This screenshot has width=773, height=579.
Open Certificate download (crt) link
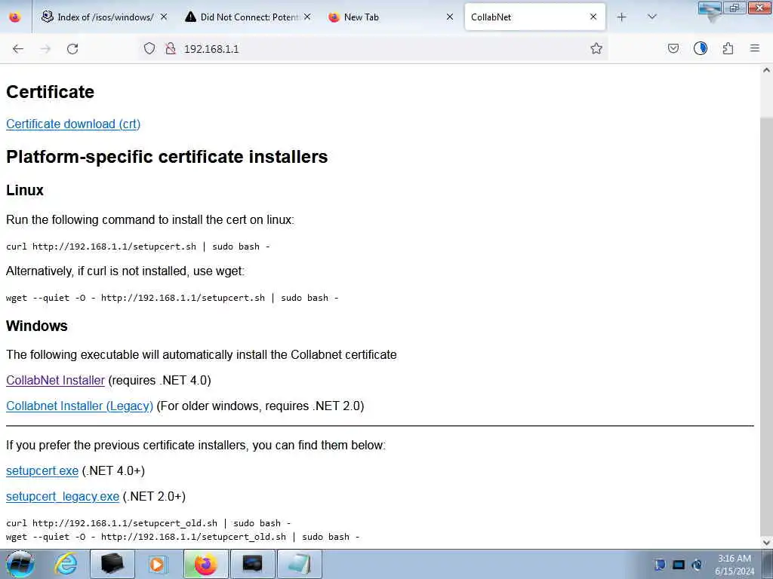tap(73, 124)
